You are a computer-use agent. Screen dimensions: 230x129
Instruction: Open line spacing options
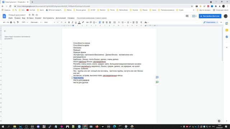pyautogui.click(x=115, y=22)
